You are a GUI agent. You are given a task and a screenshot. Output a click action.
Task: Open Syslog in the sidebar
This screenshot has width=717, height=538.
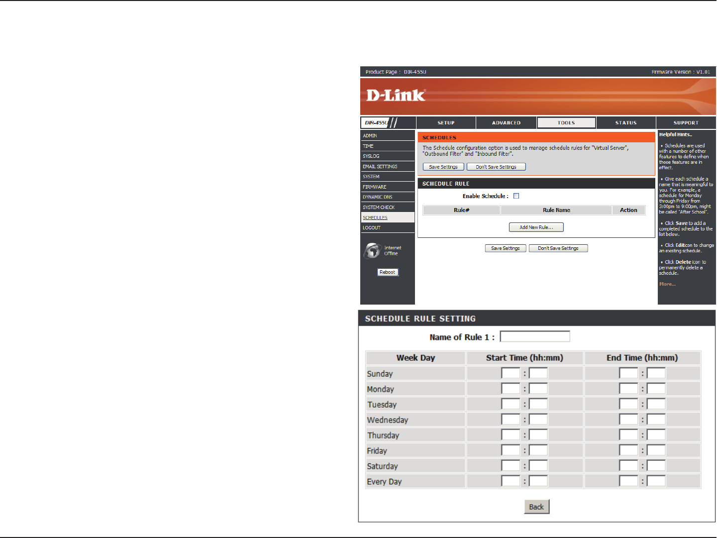click(x=388, y=156)
